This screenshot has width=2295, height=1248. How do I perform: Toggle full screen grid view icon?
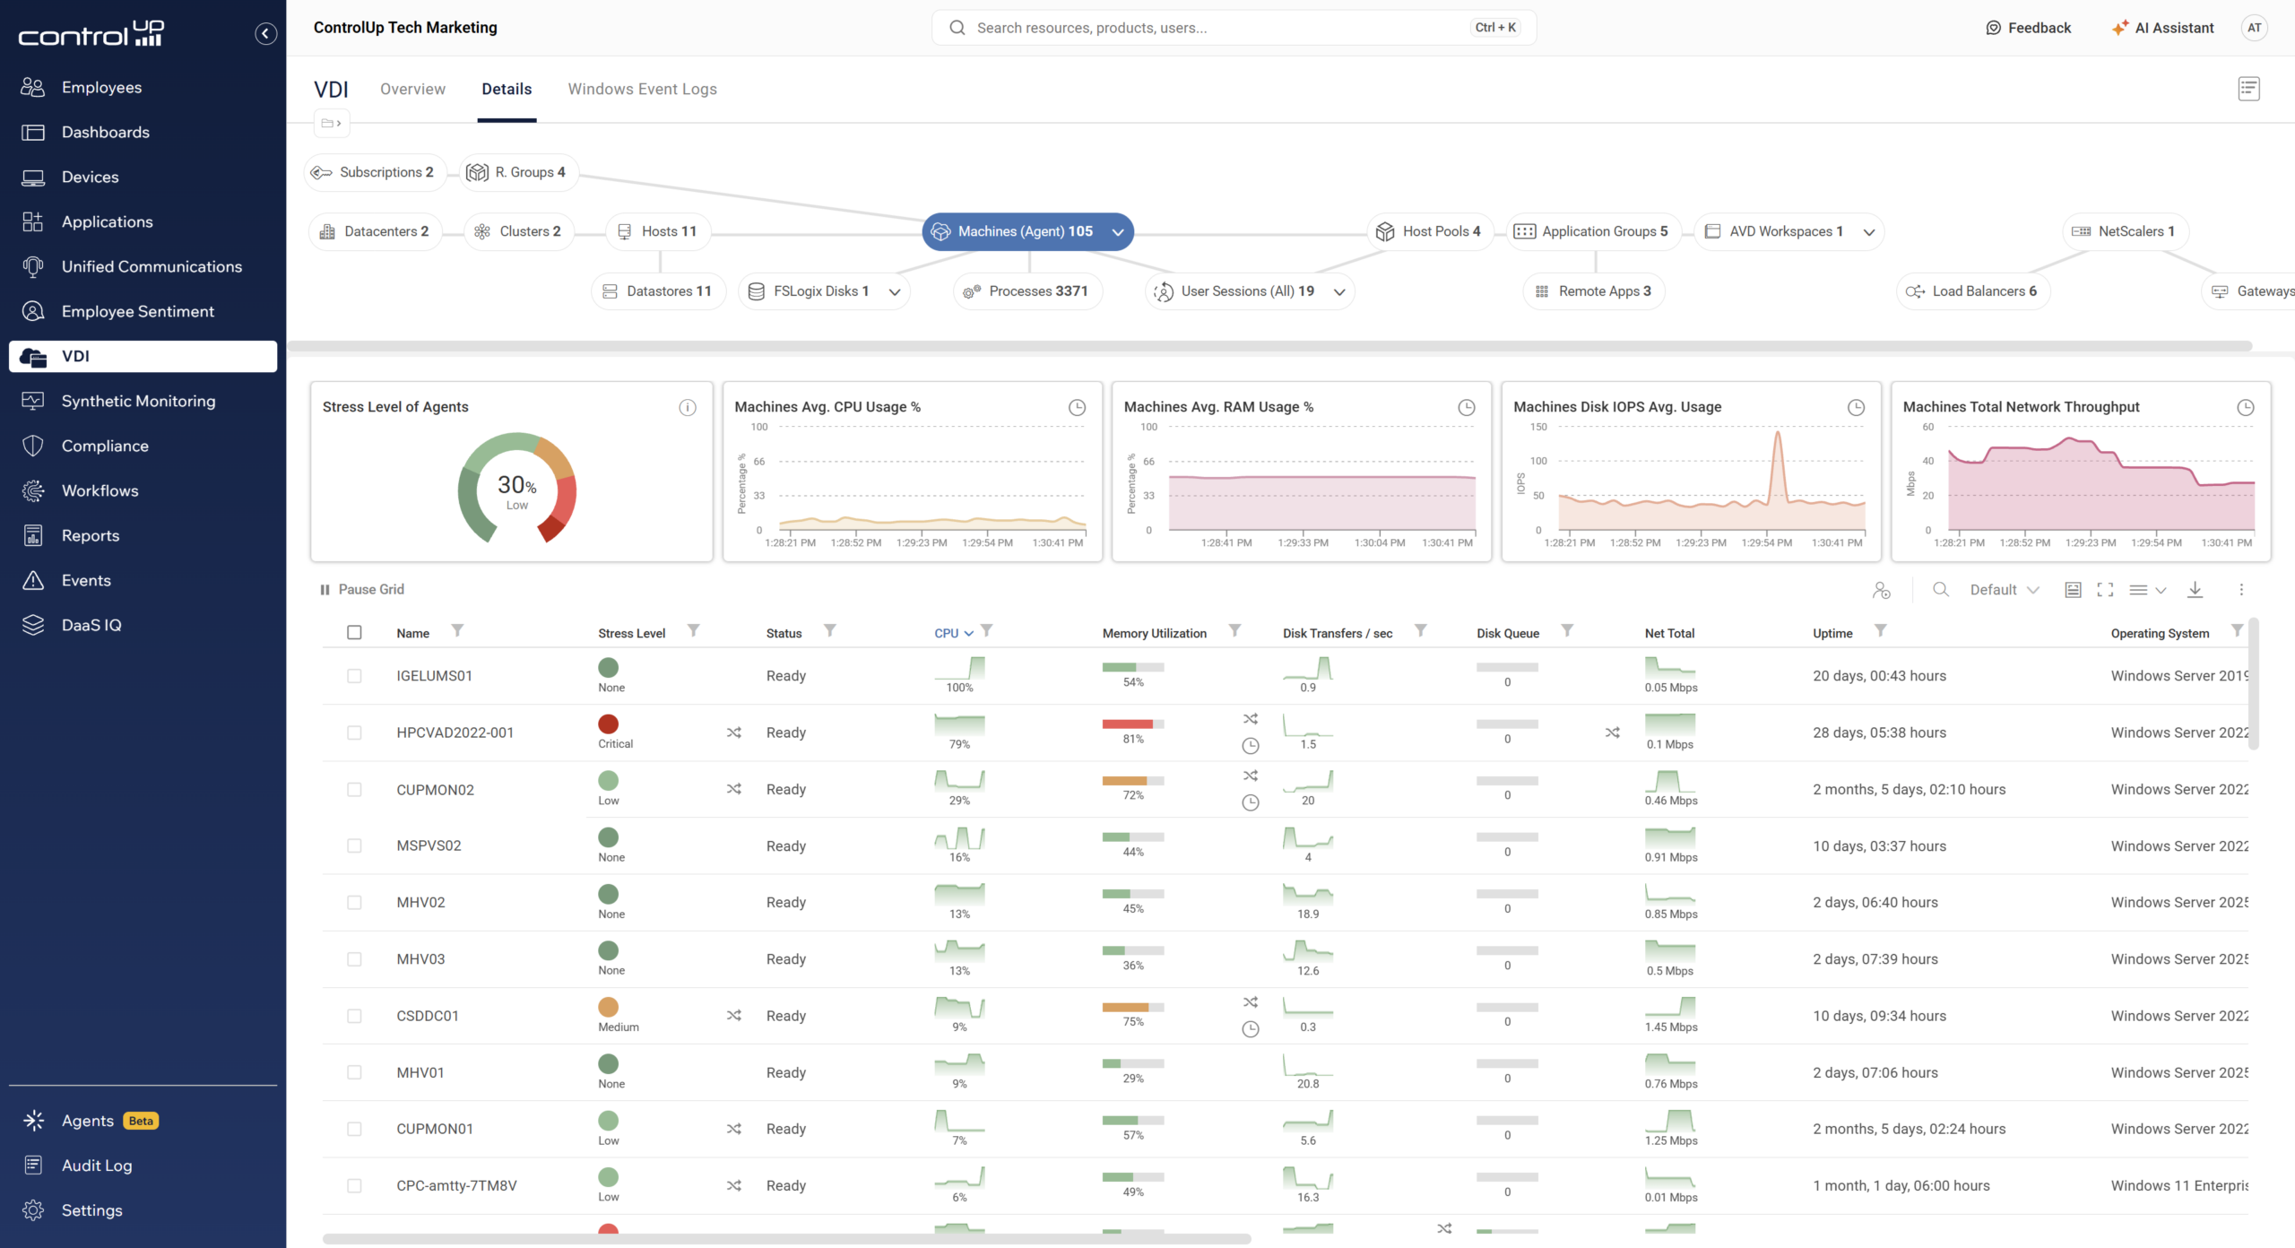(x=2105, y=590)
